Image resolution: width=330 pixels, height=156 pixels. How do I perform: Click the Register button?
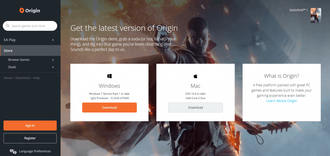[30, 138]
